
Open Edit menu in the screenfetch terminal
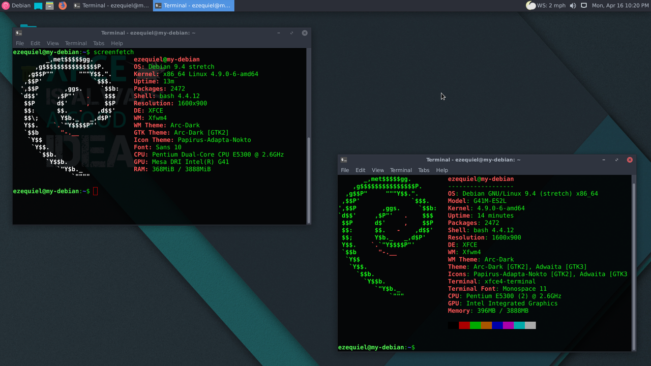pyautogui.click(x=35, y=43)
